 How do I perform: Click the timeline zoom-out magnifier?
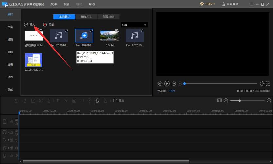226,101
